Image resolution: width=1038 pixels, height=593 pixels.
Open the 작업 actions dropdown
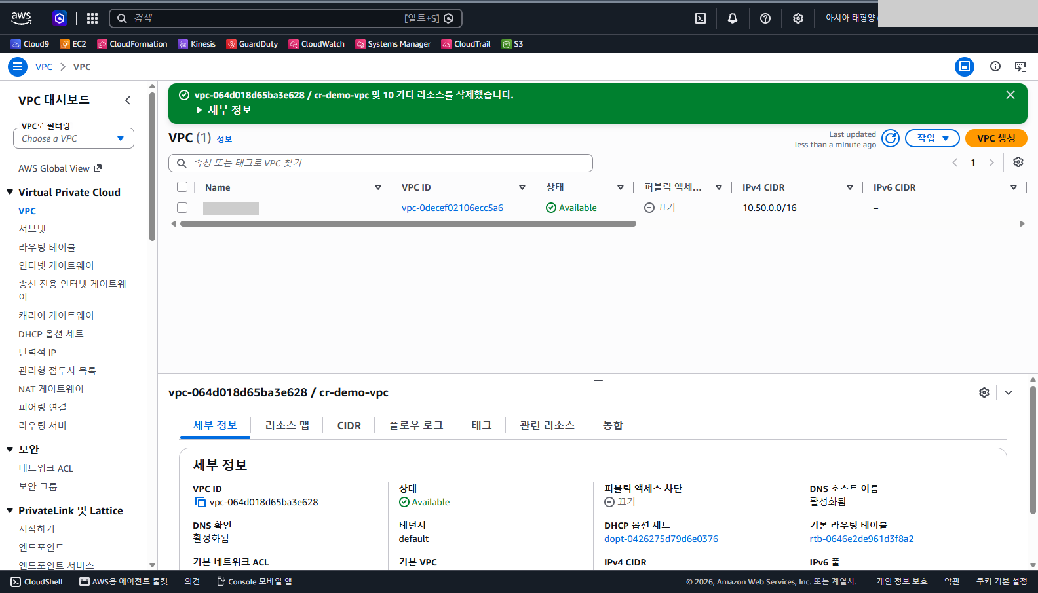(932, 138)
